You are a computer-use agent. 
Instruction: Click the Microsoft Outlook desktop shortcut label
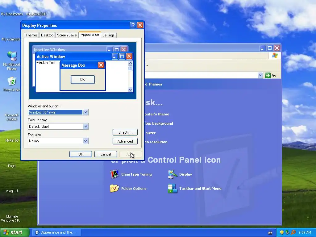pyautogui.click(x=12, y=117)
